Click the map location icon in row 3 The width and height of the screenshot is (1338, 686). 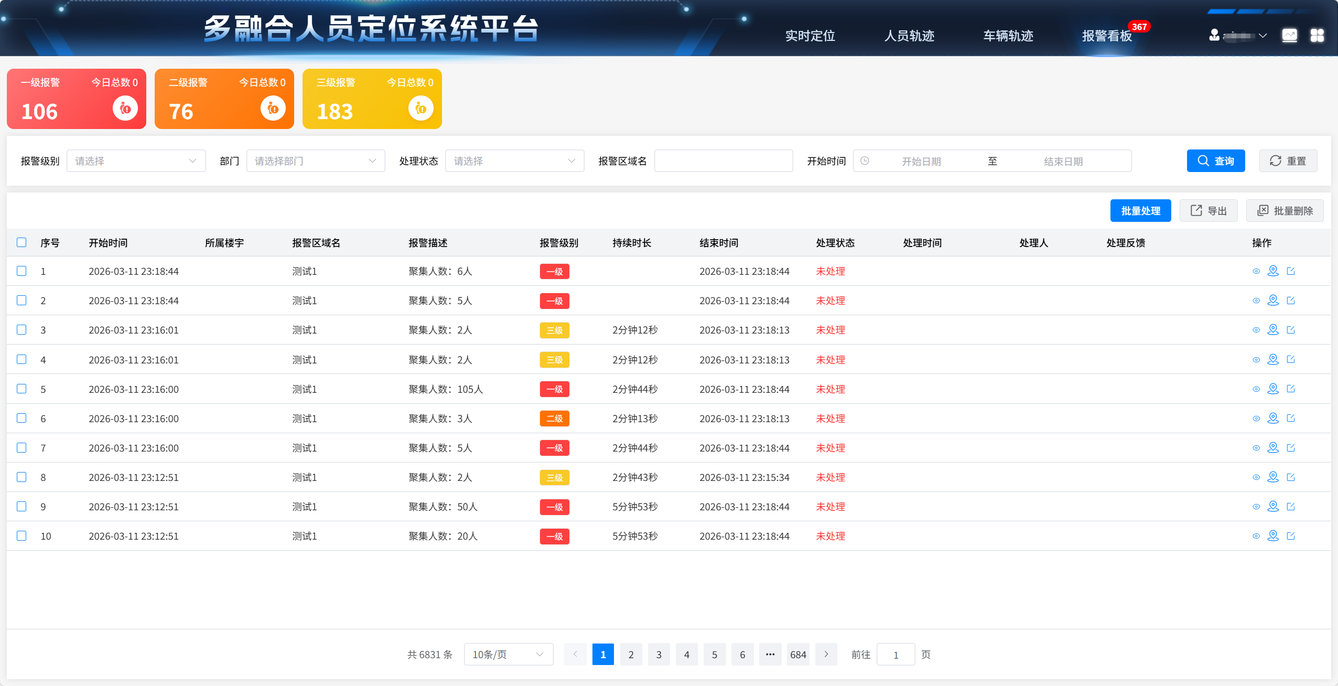coord(1273,330)
